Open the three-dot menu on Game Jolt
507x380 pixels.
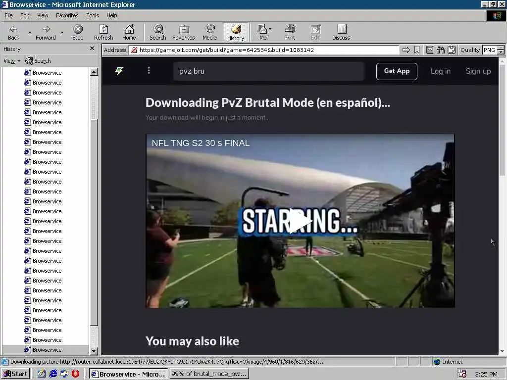coord(149,70)
